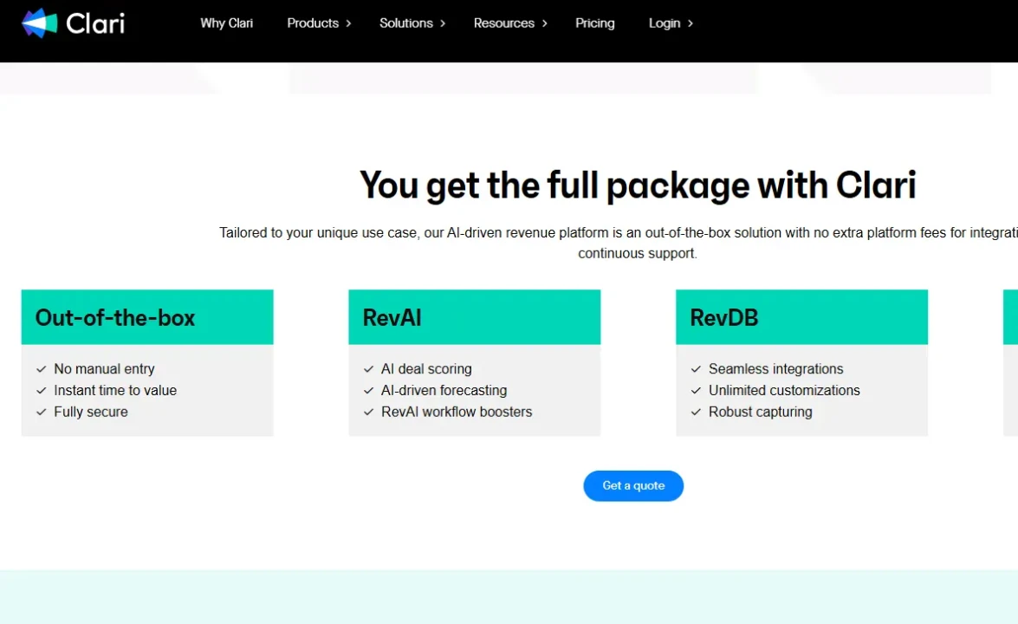Click the 'Robust capturing' text
This screenshot has height=624, width=1018.
tap(761, 412)
